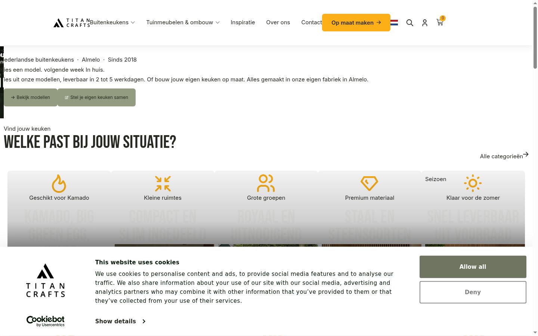This screenshot has height=336, width=538.
Task: Open the Alle categorieën link
Action: tap(504, 156)
